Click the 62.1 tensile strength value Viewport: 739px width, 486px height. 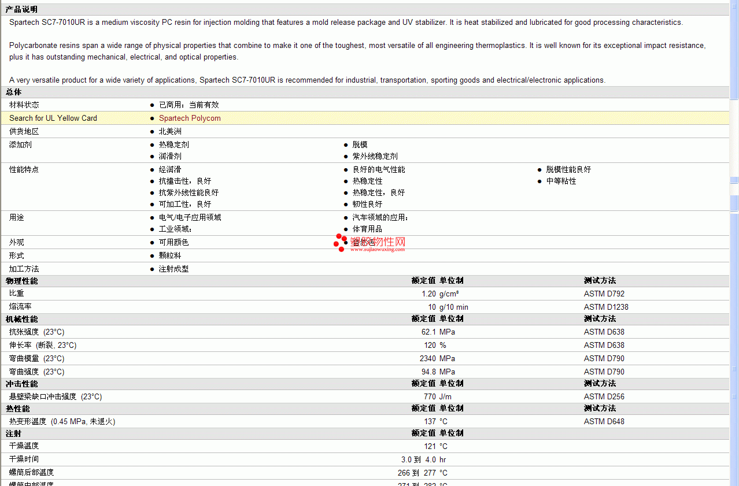pyautogui.click(x=428, y=332)
